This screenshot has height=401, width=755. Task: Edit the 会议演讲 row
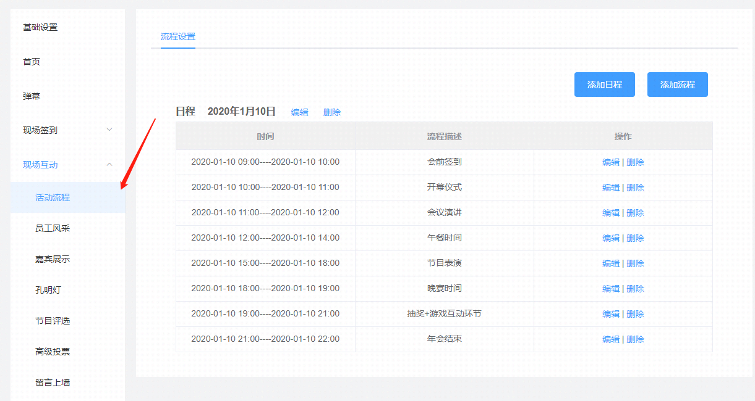tap(611, 213)
